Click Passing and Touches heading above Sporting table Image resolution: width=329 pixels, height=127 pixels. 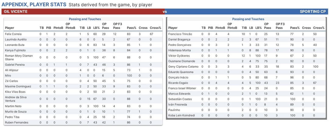(248, 19)
